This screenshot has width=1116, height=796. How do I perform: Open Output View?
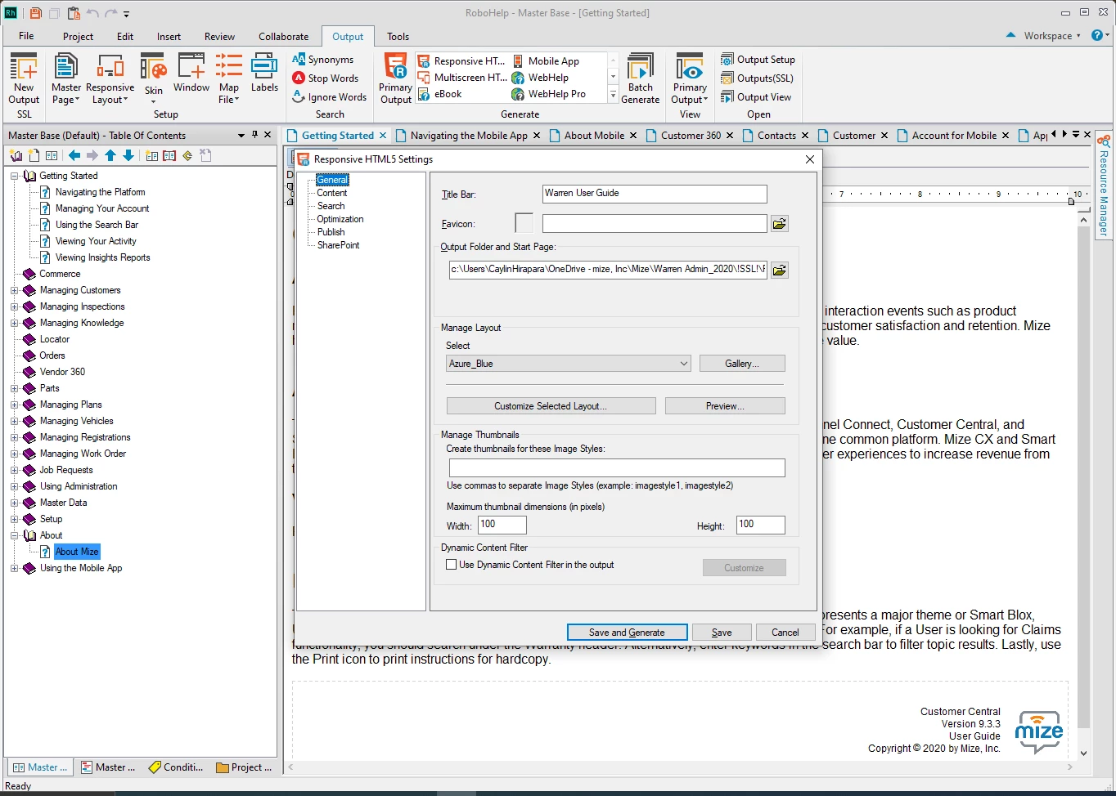(x=756, y=97)
